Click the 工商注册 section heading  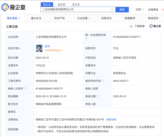pos(12,27)
